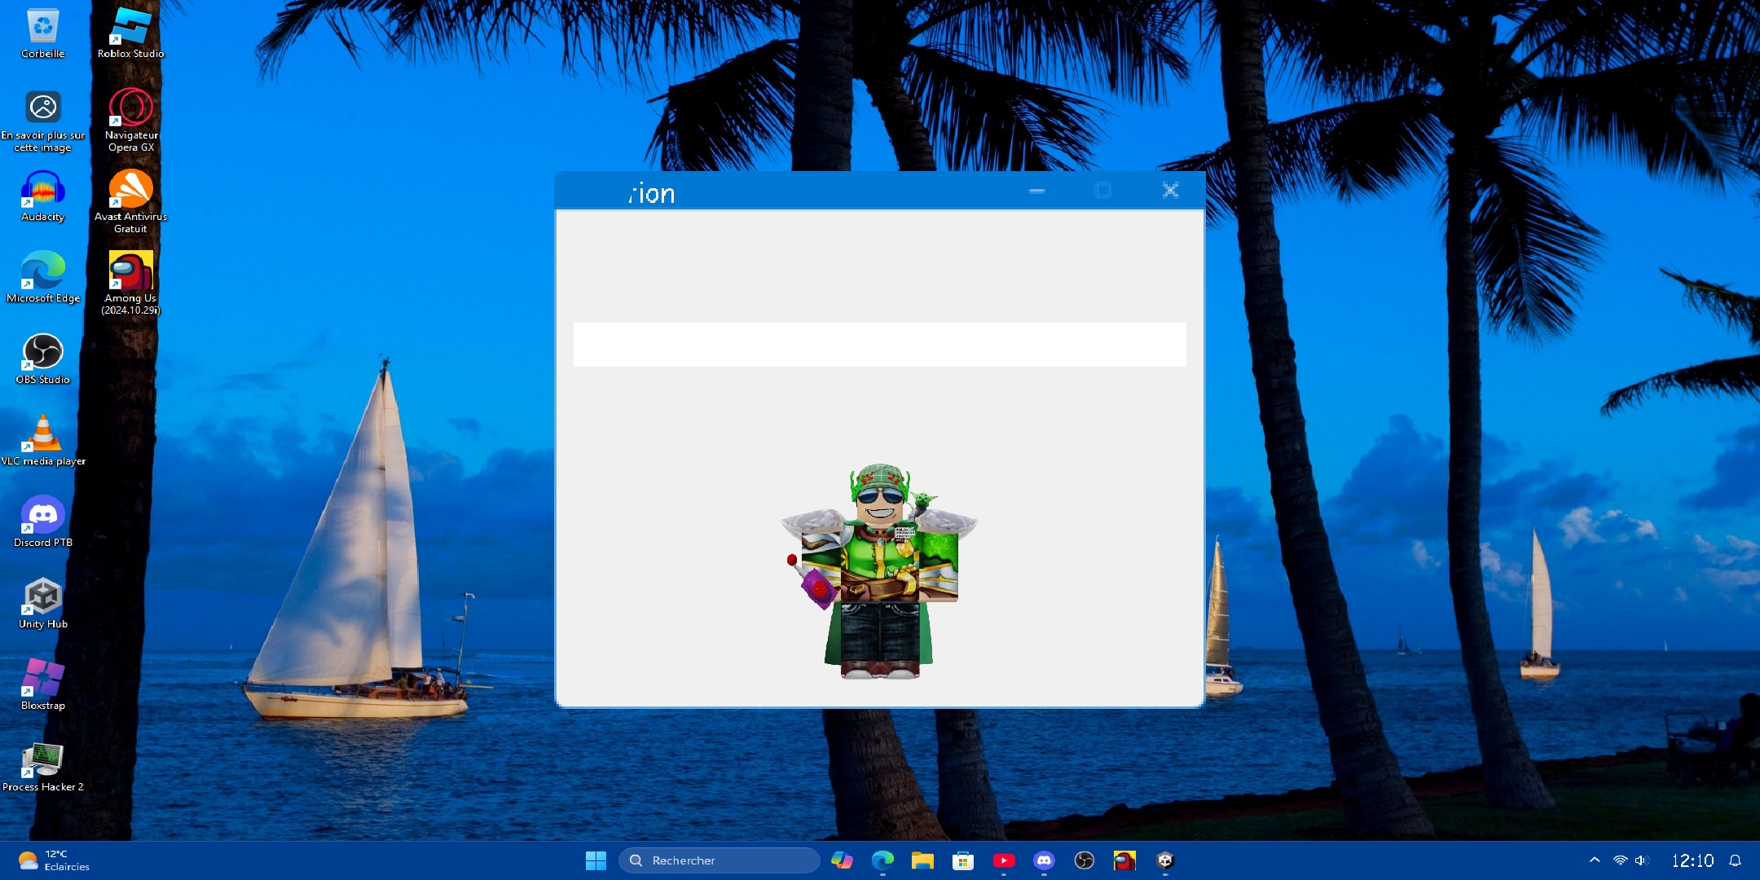
Task: Close the dialog window
Action: pos(1170,191)
